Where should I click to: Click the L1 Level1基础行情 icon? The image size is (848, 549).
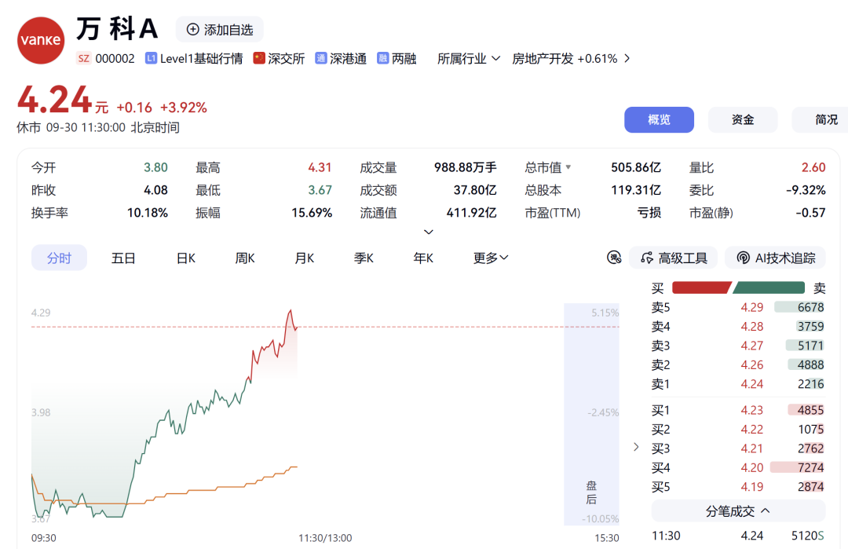pos(151,58)
